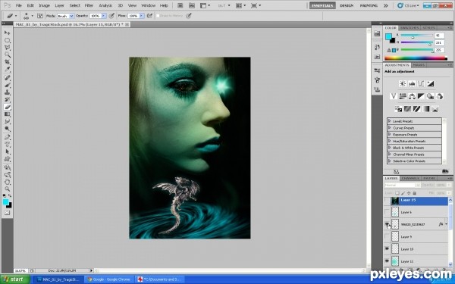Toggle Lock all for the layer
The height and width of the screenshot is (284, 455).
[414, 193]
